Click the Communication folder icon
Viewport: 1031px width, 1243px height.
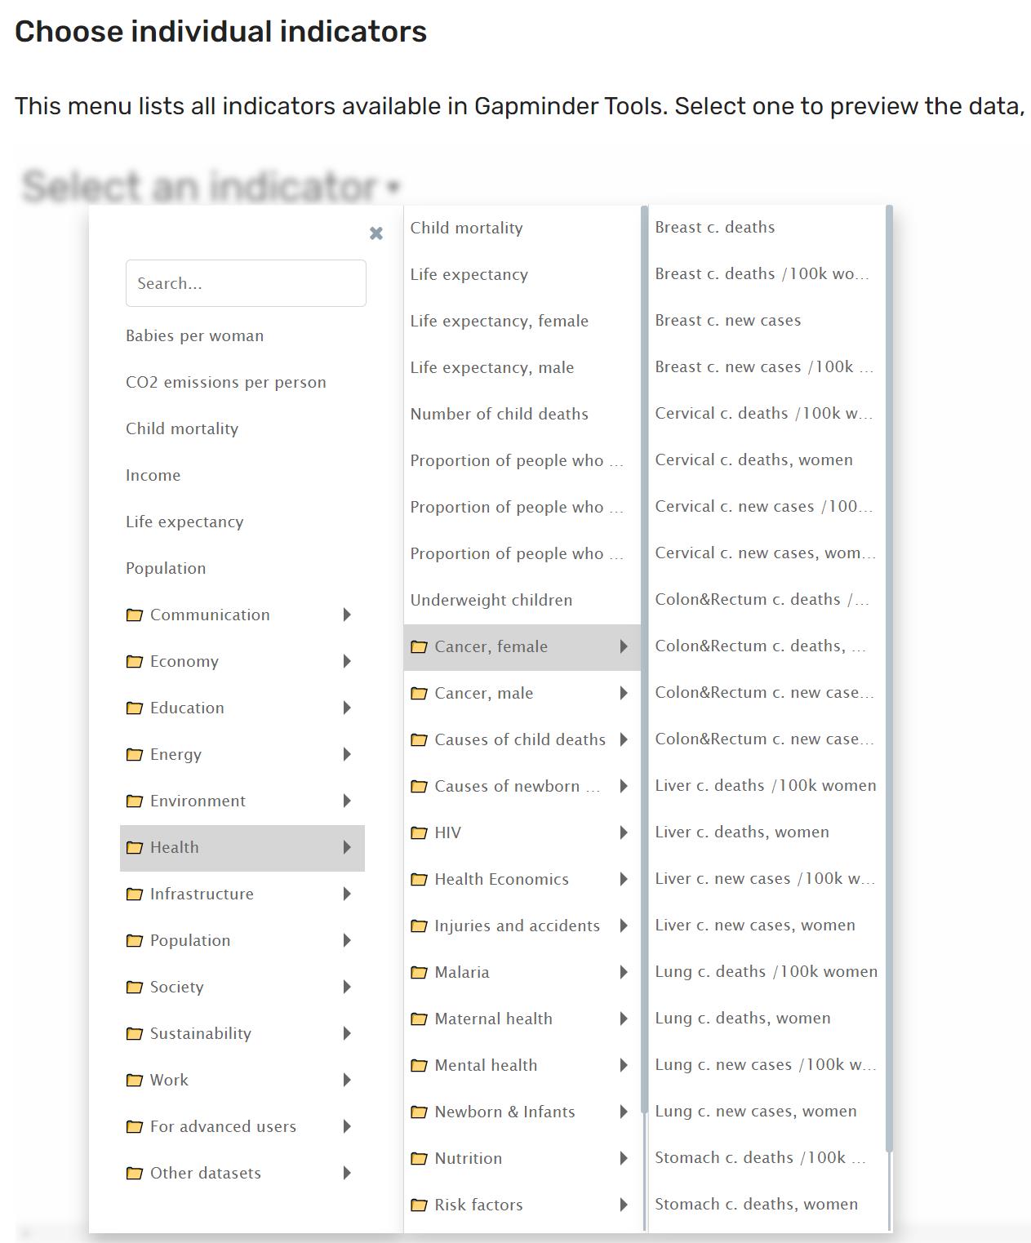pyautogui.click(x=135, y=615)
